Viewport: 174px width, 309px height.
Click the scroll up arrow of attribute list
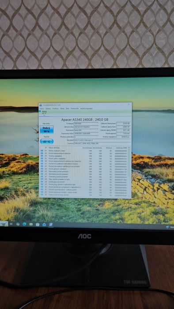[129, 147]
